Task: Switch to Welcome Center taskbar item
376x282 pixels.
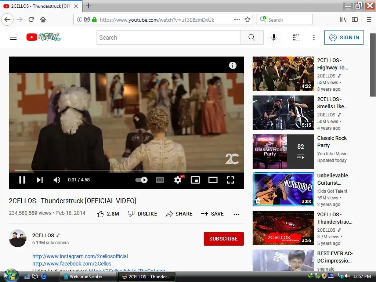Action: click(x=88, y=276)
